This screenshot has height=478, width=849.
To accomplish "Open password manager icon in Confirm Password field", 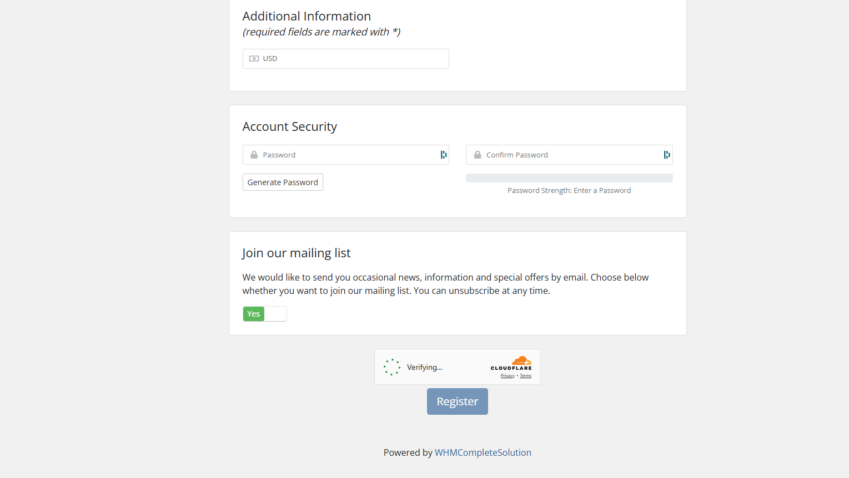I will [666, 155].
